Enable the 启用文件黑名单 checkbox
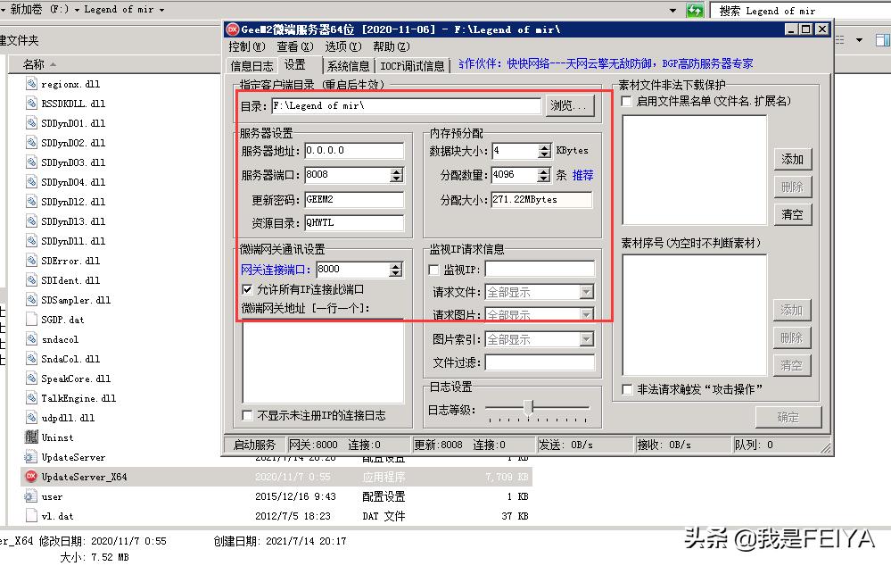Viewport: 891px width, 566px height. point(625,101)
